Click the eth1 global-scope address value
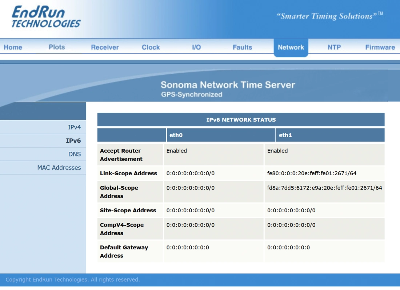Screen dimensions: 400x290 (x=324, y=188)
